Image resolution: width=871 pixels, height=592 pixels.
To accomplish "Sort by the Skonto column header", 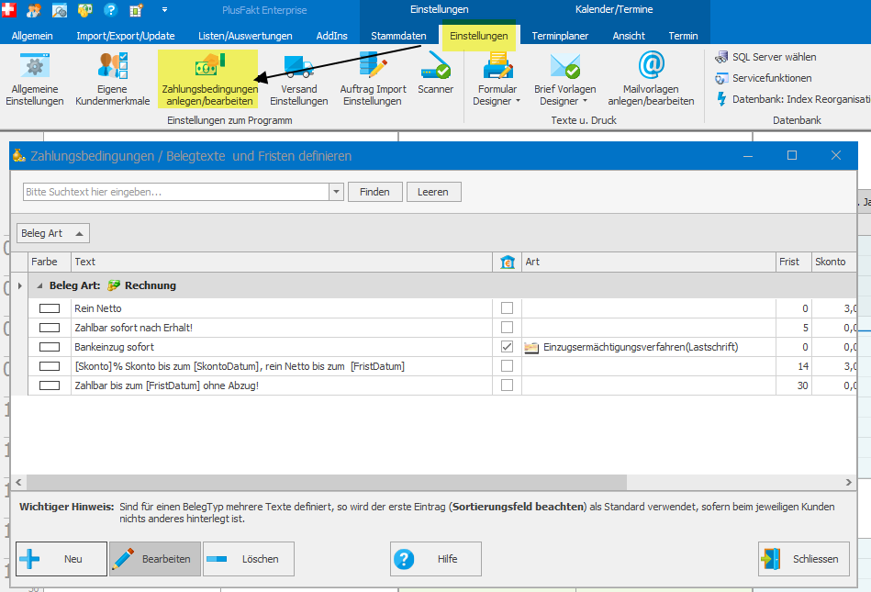I will [x=833, y=262].
